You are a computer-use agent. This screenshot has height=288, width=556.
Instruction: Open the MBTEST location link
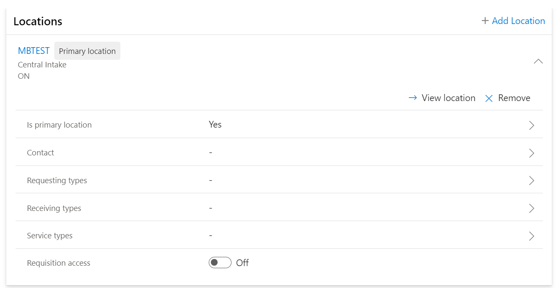point(34,51)
